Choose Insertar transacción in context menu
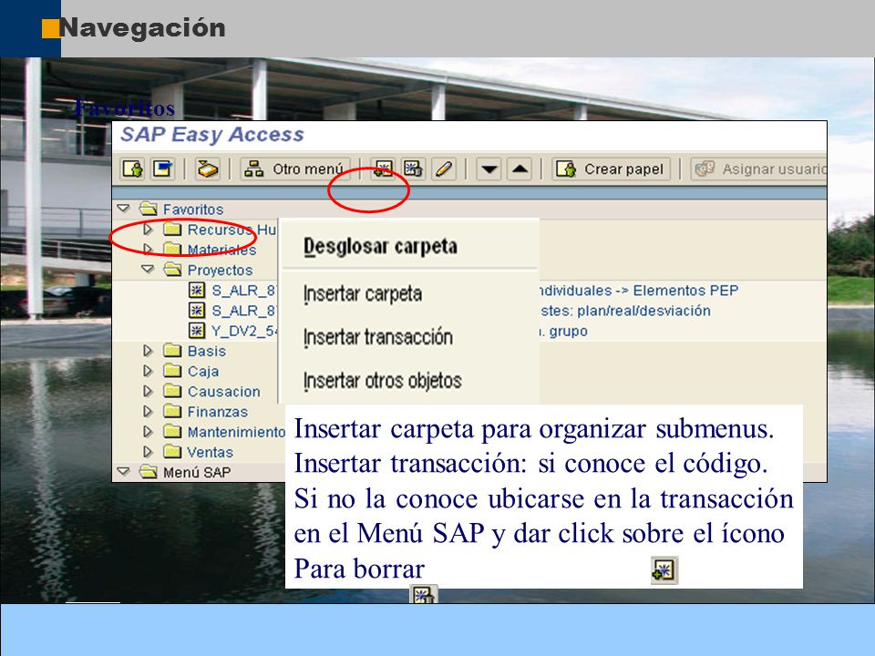The width and height of the screenshot is (875, 656). 377,337
